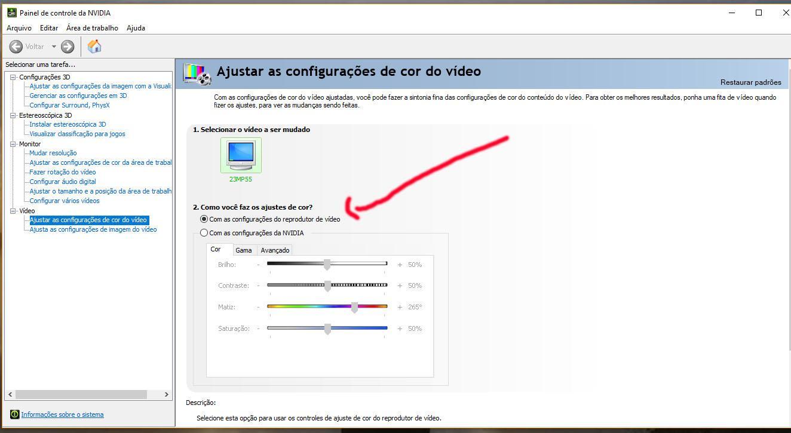The height and width of the screenshot is (433, 791).
Task: Select 'Ajustar as configurações de cor do vídeo' item
Action: [88, 220]
